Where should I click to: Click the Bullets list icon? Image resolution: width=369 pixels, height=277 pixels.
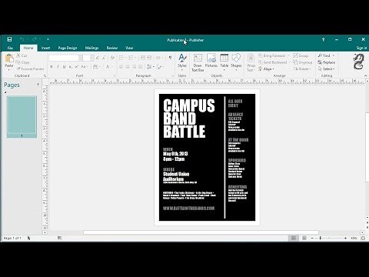click(122, 58)
